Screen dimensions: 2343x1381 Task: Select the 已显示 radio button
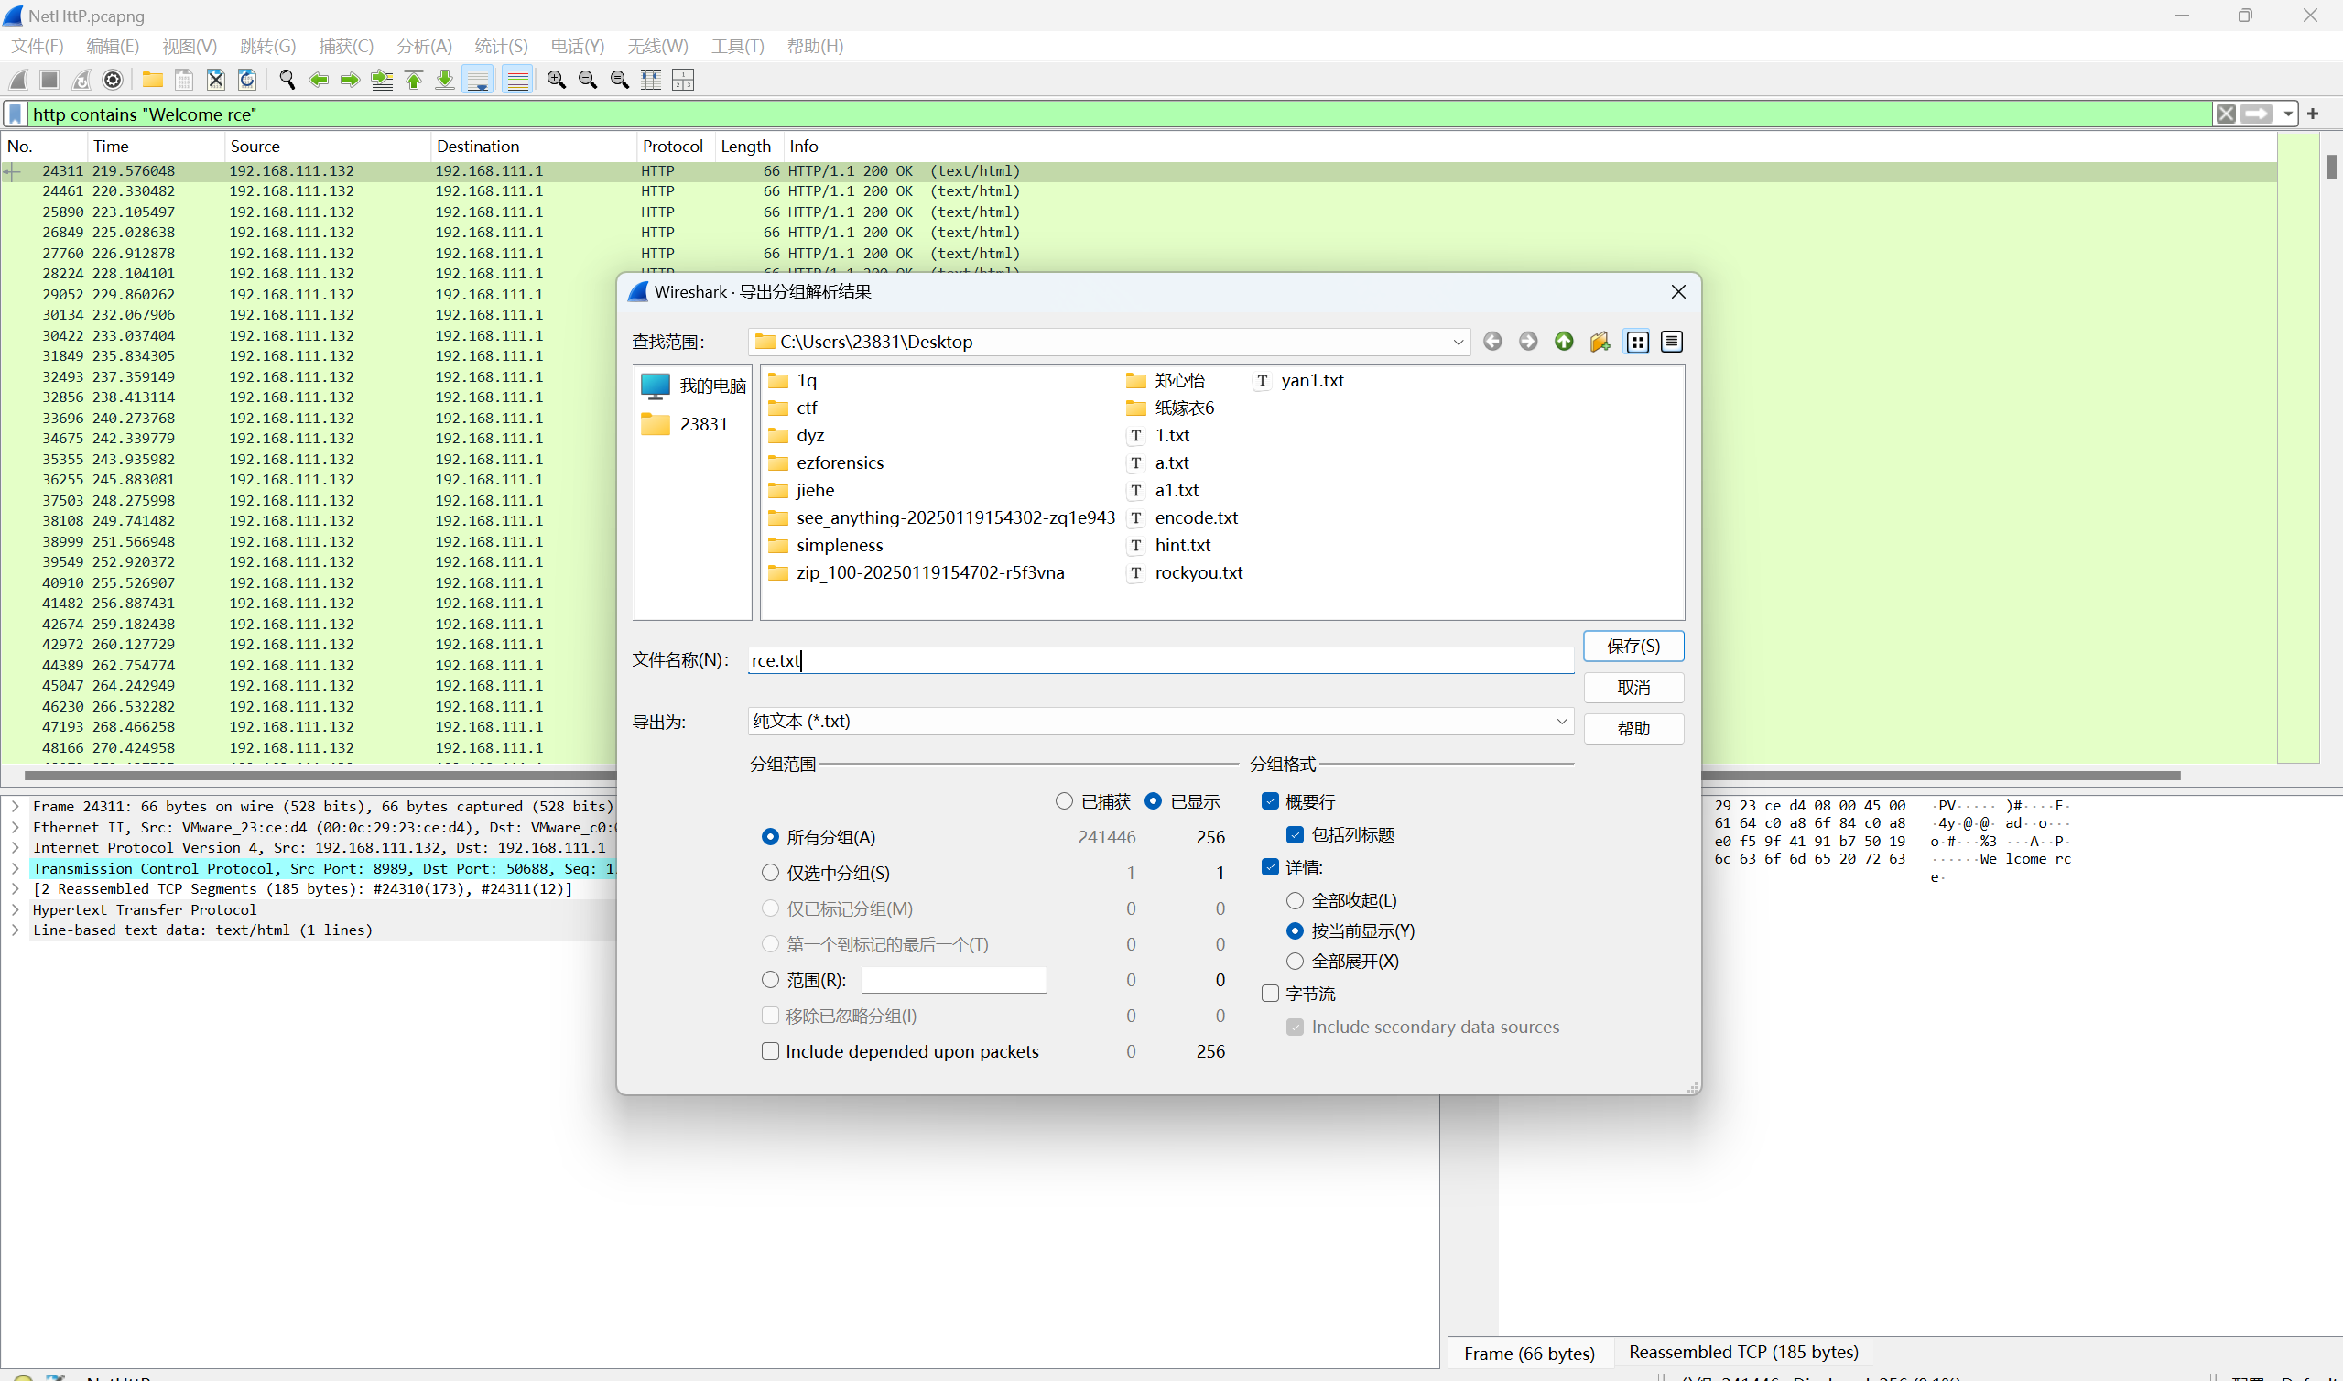coord(1154,801)
